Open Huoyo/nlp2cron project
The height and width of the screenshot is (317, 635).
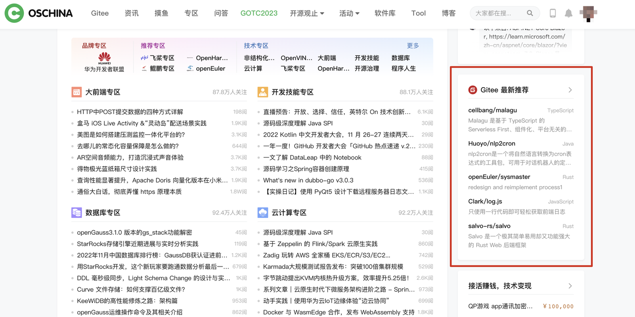click(492, 144)
